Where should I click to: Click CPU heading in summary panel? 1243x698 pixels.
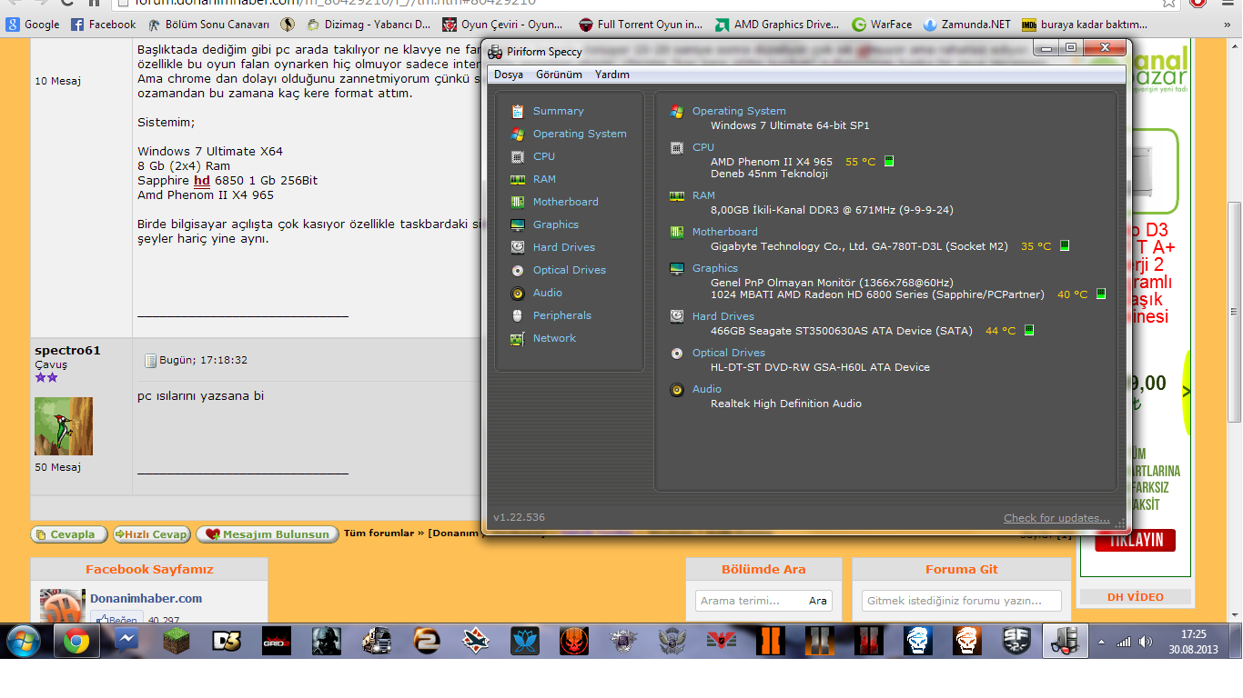pyautogui.click(x=703, y=147)
